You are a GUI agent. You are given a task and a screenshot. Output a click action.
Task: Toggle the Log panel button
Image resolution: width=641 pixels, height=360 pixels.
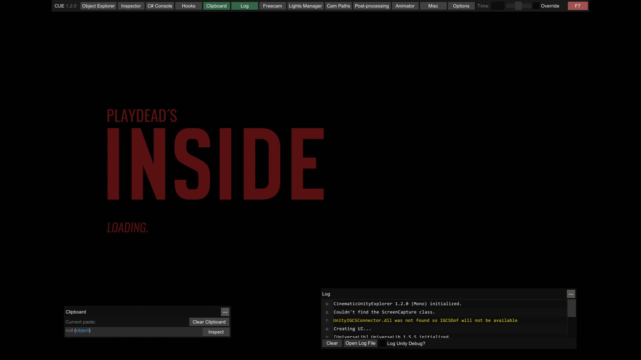pos(244,6)
